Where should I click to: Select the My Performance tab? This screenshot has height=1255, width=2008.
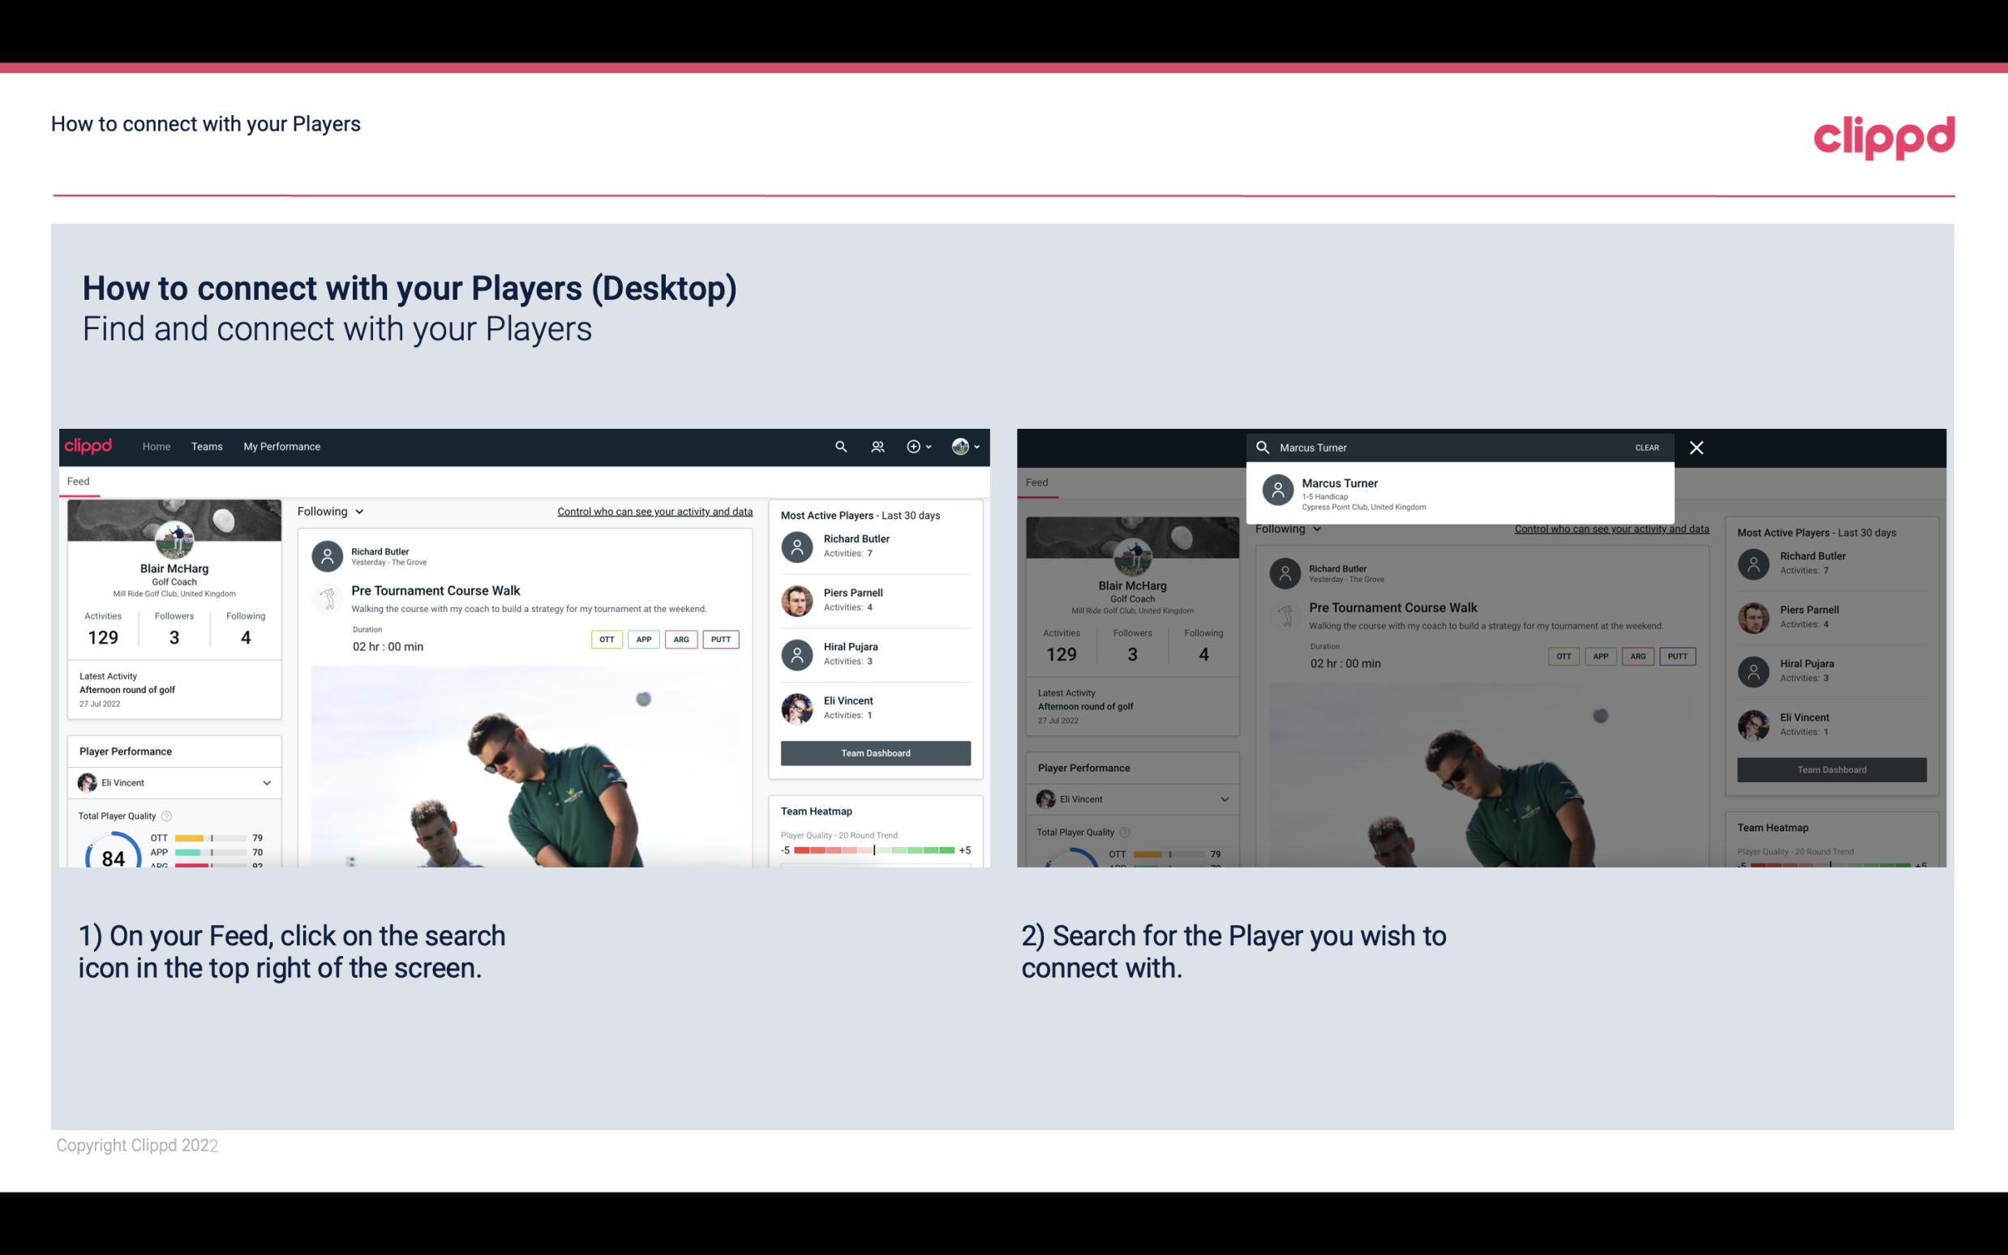281,445
